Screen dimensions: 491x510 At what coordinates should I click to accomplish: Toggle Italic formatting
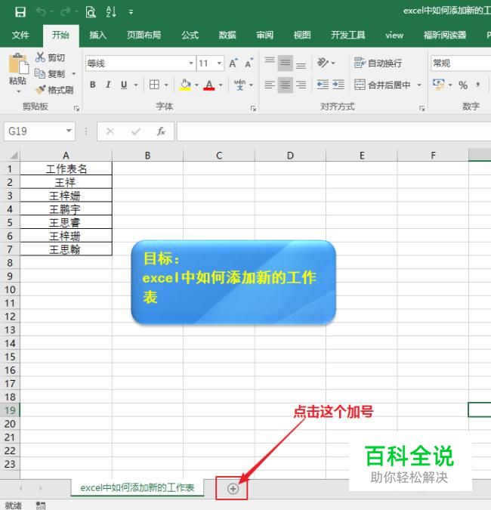[x=108, y=85]
